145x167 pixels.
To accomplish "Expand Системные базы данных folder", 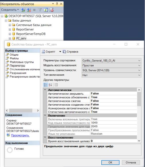I will pos(10,25).
